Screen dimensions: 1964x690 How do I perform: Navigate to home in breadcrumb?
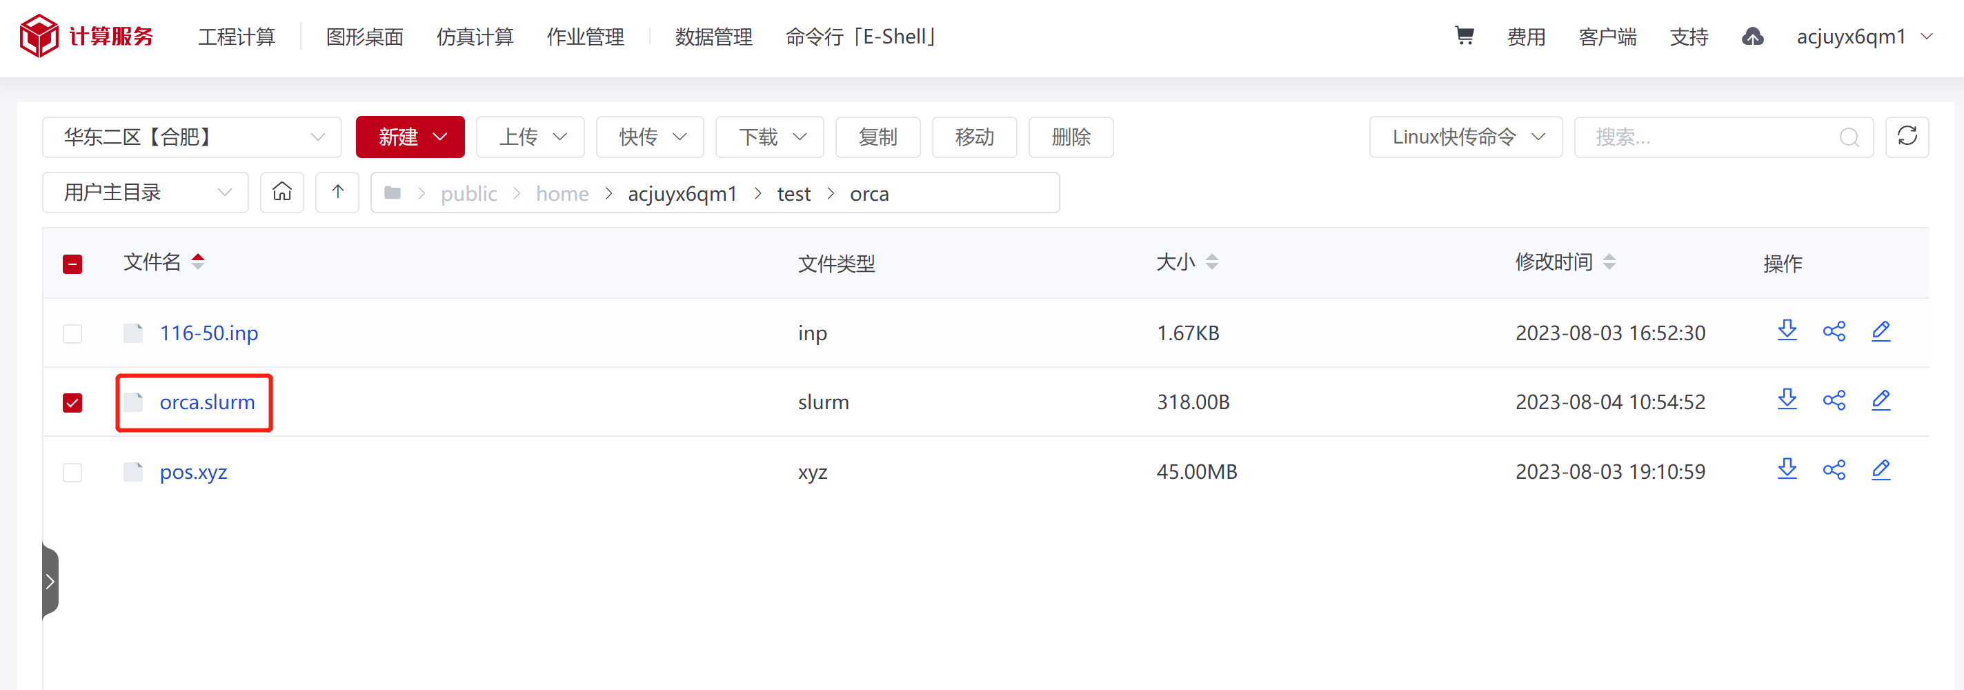click(563, 194)
